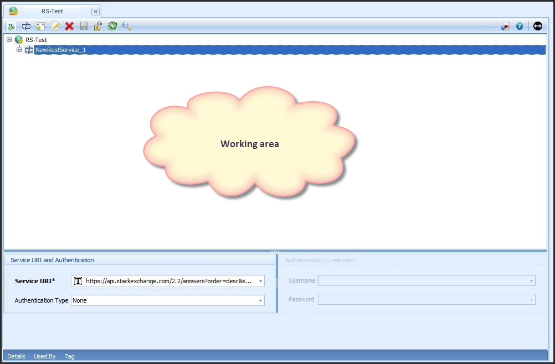
Task: Click the magnifying glass search icon
Action: point(127,26)
